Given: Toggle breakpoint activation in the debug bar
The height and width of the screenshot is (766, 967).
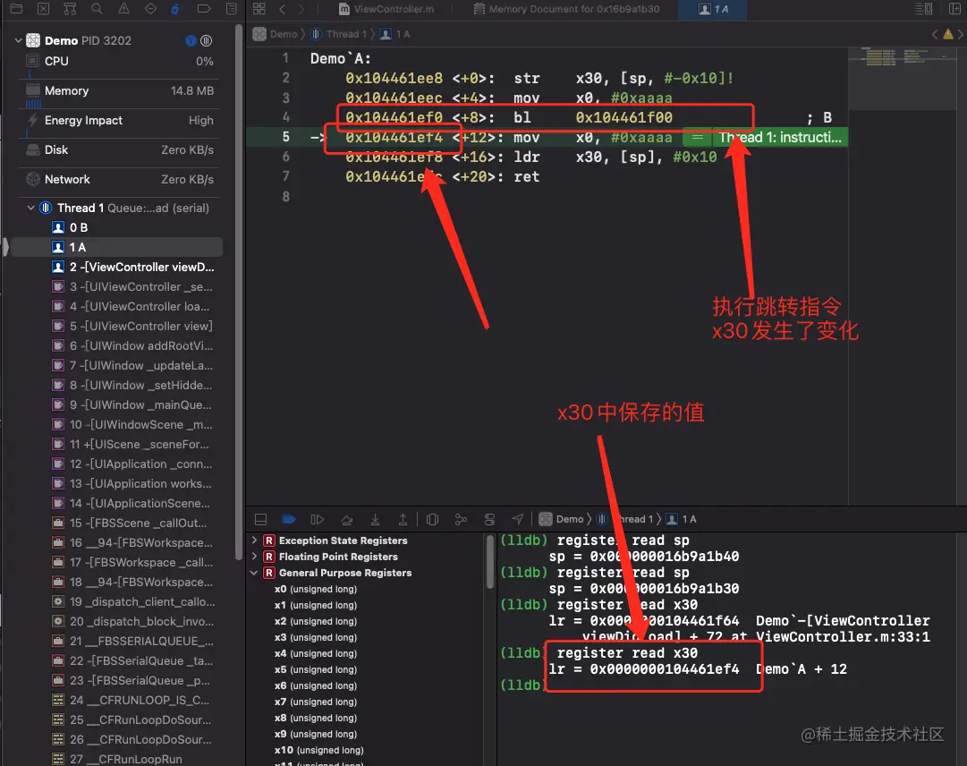Looking at the screenshot, I should pos(288,519).
